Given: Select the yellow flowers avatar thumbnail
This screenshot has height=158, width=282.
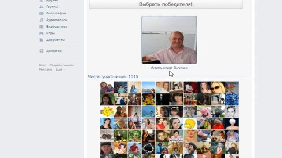Looking at the screenshot, I should [148, 100].
